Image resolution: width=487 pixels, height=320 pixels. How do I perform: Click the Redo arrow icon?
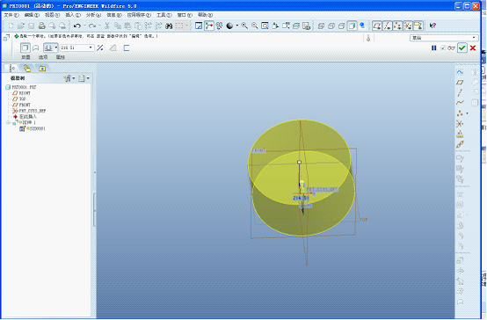click(x=92, y=25)
